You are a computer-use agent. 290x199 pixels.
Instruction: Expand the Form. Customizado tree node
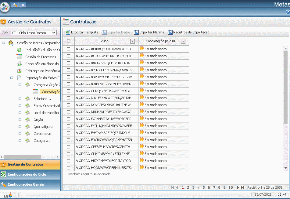pos(20,106)
